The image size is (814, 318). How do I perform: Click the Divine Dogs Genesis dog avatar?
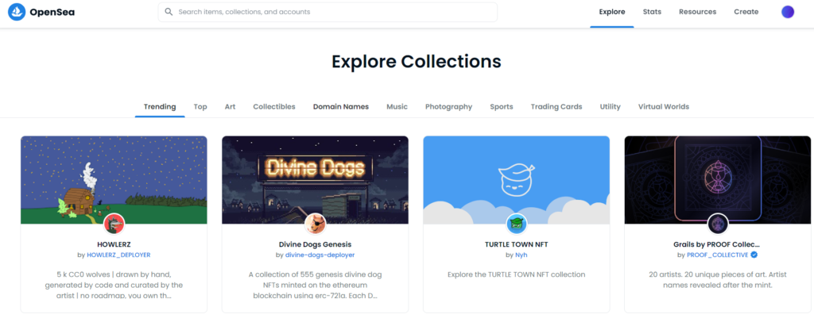click(315, 224)
